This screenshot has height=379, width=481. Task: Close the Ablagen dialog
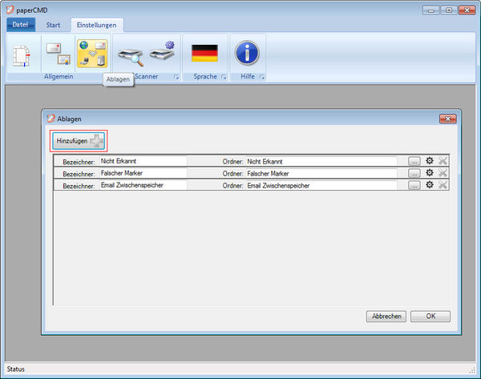(x=448, y=119)
